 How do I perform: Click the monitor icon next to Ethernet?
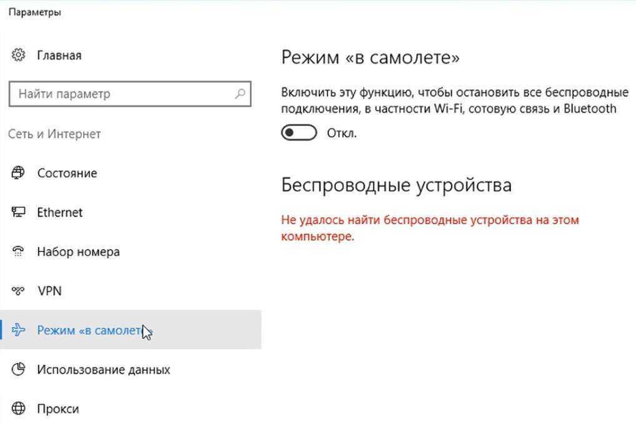pyautogui.click(x=19, y=212)
